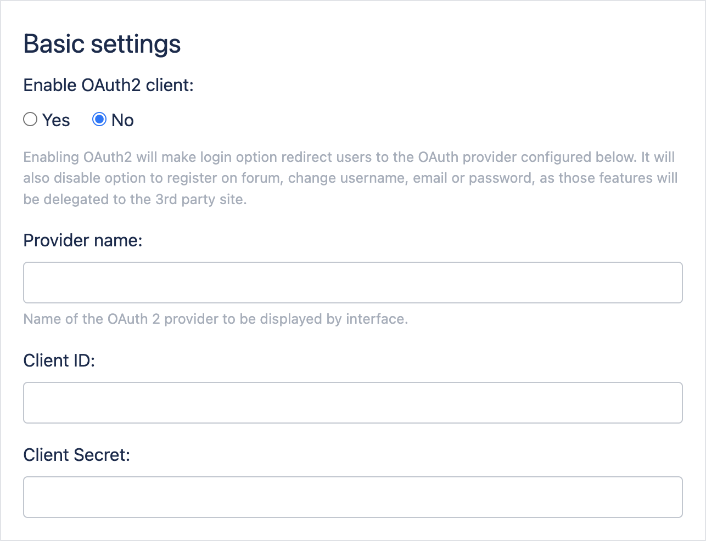Viewport: 706px width, 541px height.
Task: Focus the Client Secret input field
Action: pos(352,497)
